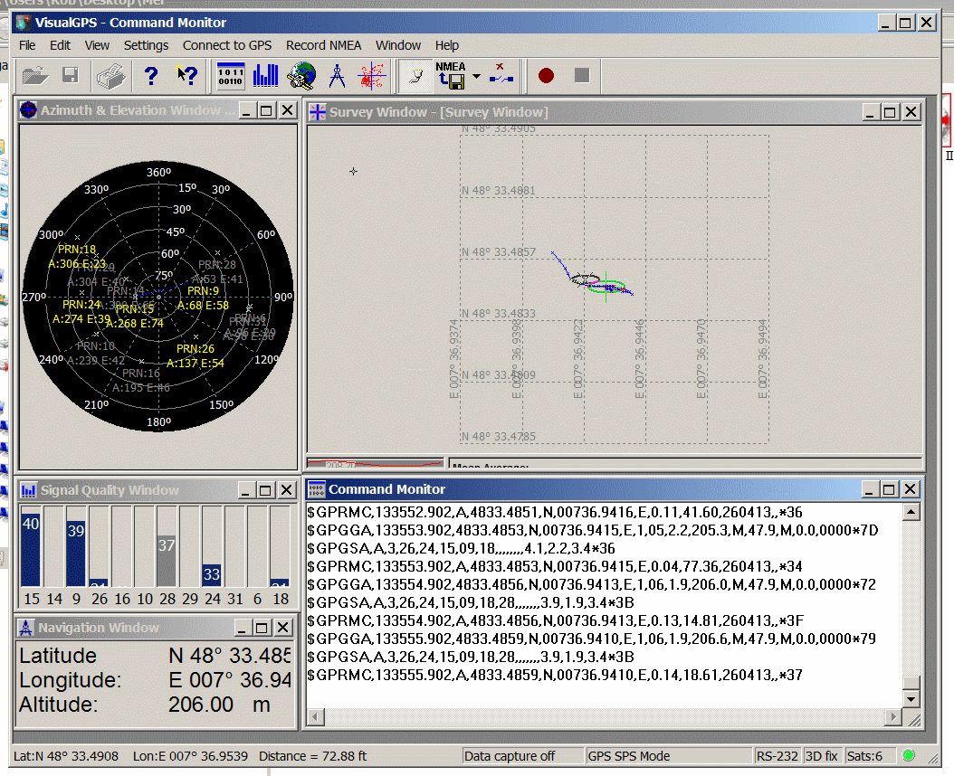Click the Open file folder icon
The height and width of the screenshot is (776, 954).
tap(34, 77)
